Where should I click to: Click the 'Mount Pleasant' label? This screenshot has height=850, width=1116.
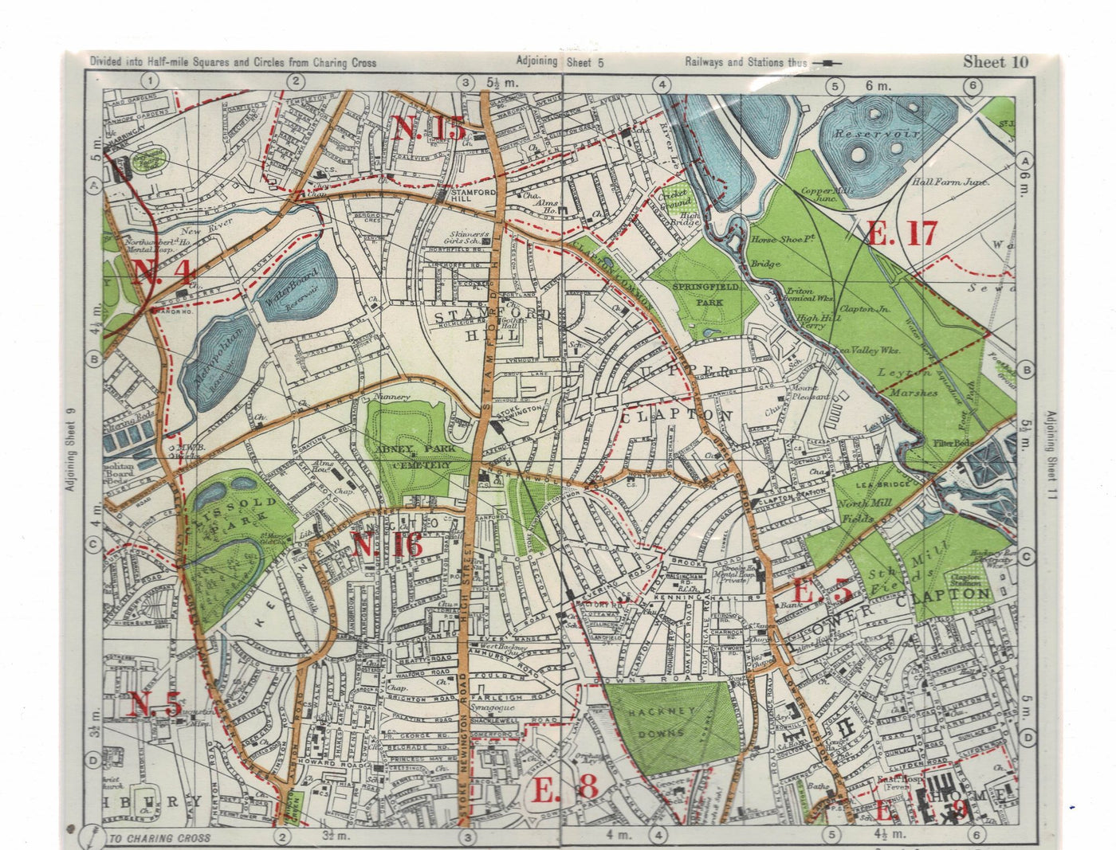pyautogui.click(x=811, y=391)
